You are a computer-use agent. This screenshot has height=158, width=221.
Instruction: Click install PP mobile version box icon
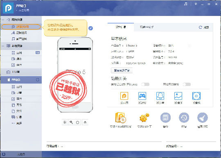pyautogui.click(x=120, y=118)
